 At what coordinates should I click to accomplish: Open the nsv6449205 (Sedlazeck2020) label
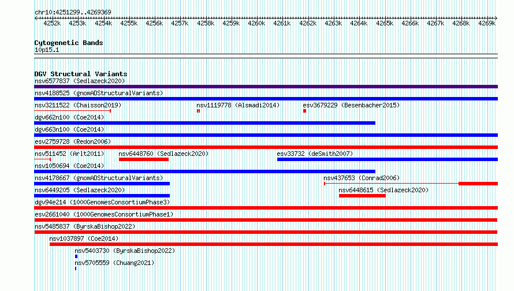[80, 190]
